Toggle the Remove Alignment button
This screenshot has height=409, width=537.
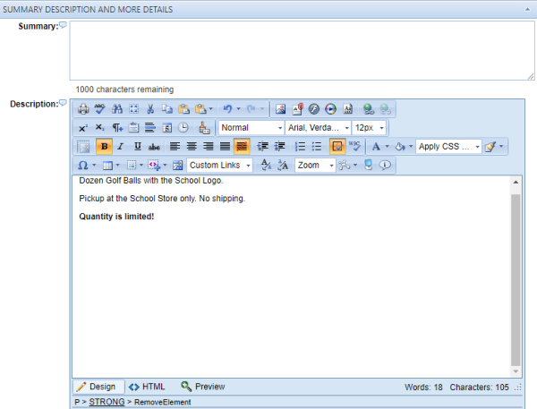[x=242, y=147]
